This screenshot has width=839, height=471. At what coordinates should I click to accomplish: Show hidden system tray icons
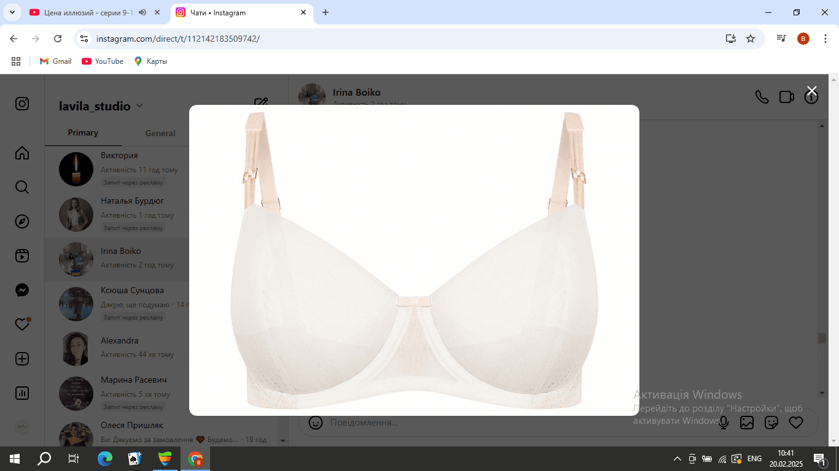tap(677, 458)
